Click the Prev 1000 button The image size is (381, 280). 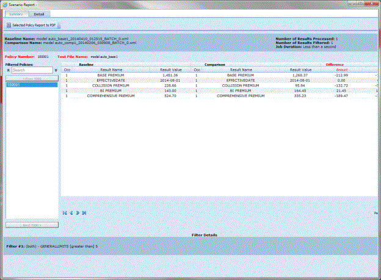tap(32, 79)
